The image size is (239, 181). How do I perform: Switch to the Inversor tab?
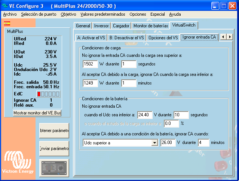101,26
